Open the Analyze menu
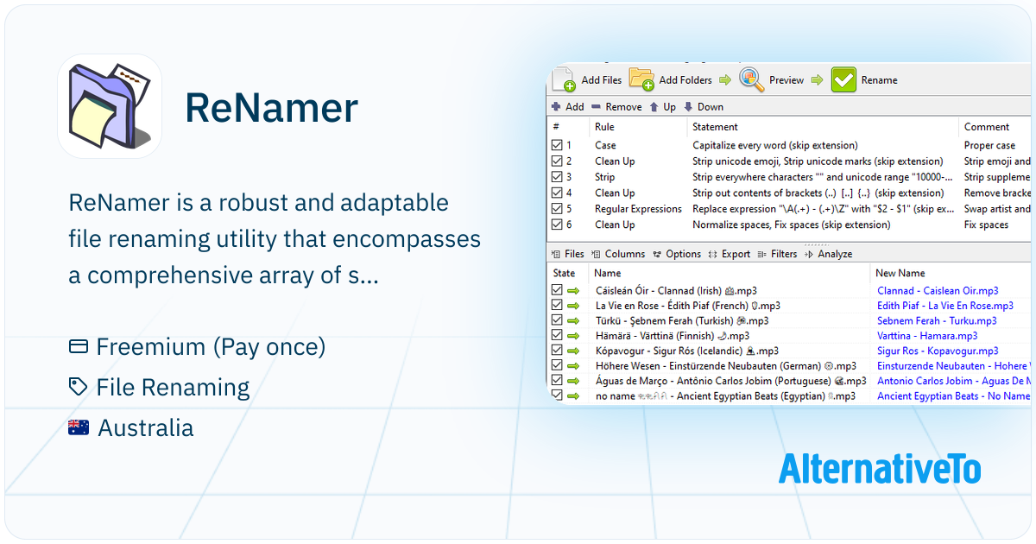1036x544 pixels. (829, 254)
